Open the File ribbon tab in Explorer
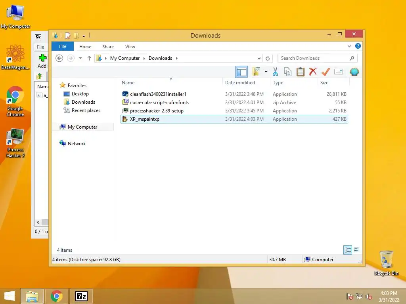 (63, 46)
